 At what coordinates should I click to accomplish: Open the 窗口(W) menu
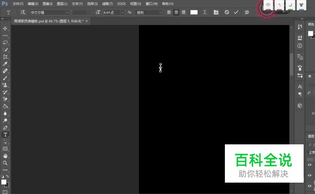click(x=152, y=4)
